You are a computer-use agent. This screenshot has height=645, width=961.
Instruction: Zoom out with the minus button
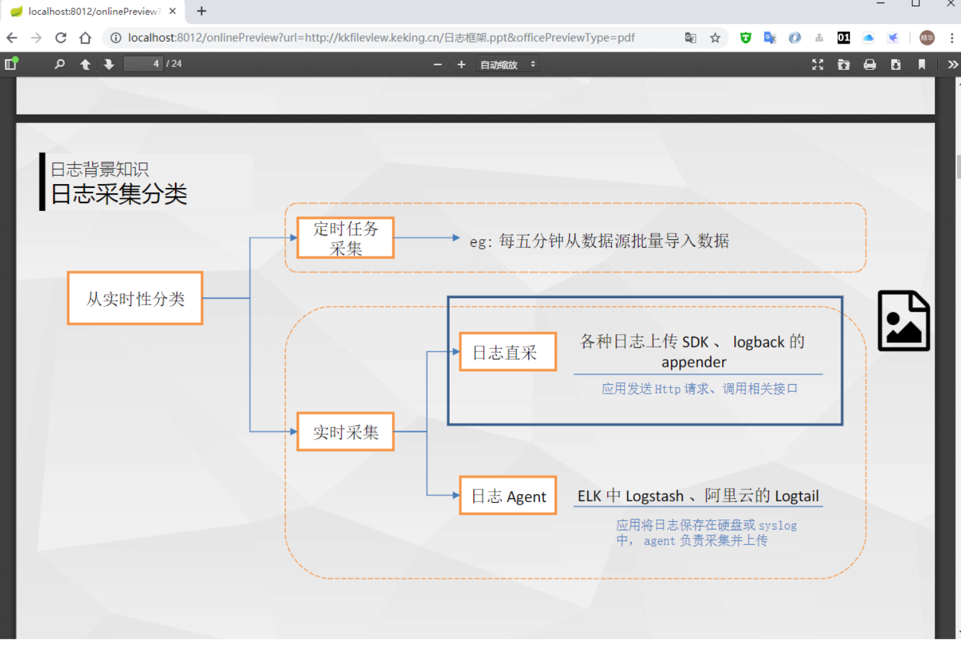coord(438,64)
